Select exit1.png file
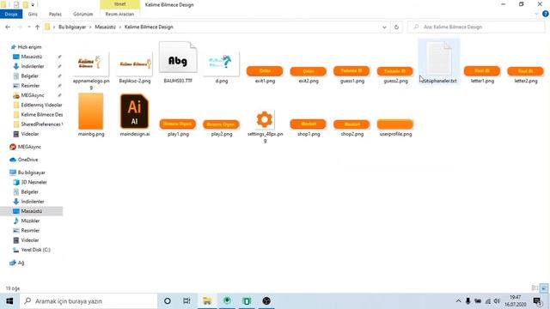Viewport: 550px width, 309px height. (x=265, y=75)
